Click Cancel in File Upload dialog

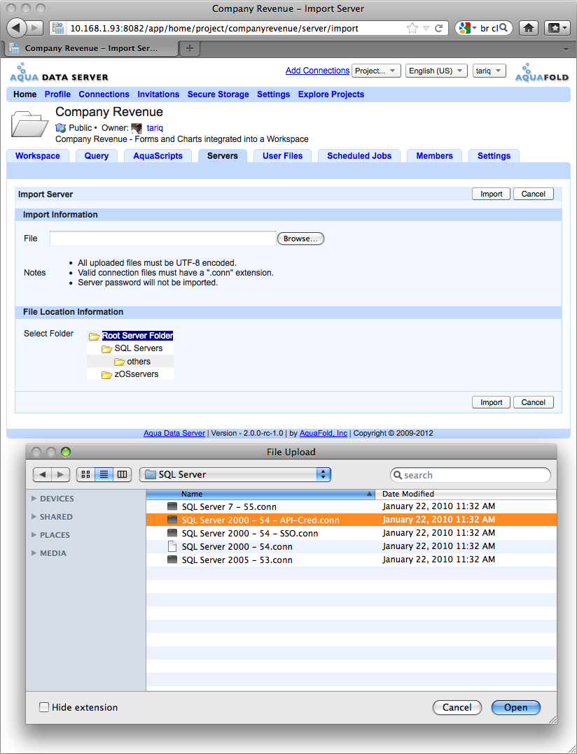point(457,707)
